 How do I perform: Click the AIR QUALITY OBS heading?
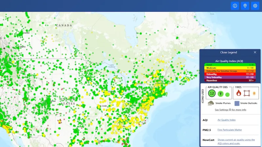(x=217, y=87)
